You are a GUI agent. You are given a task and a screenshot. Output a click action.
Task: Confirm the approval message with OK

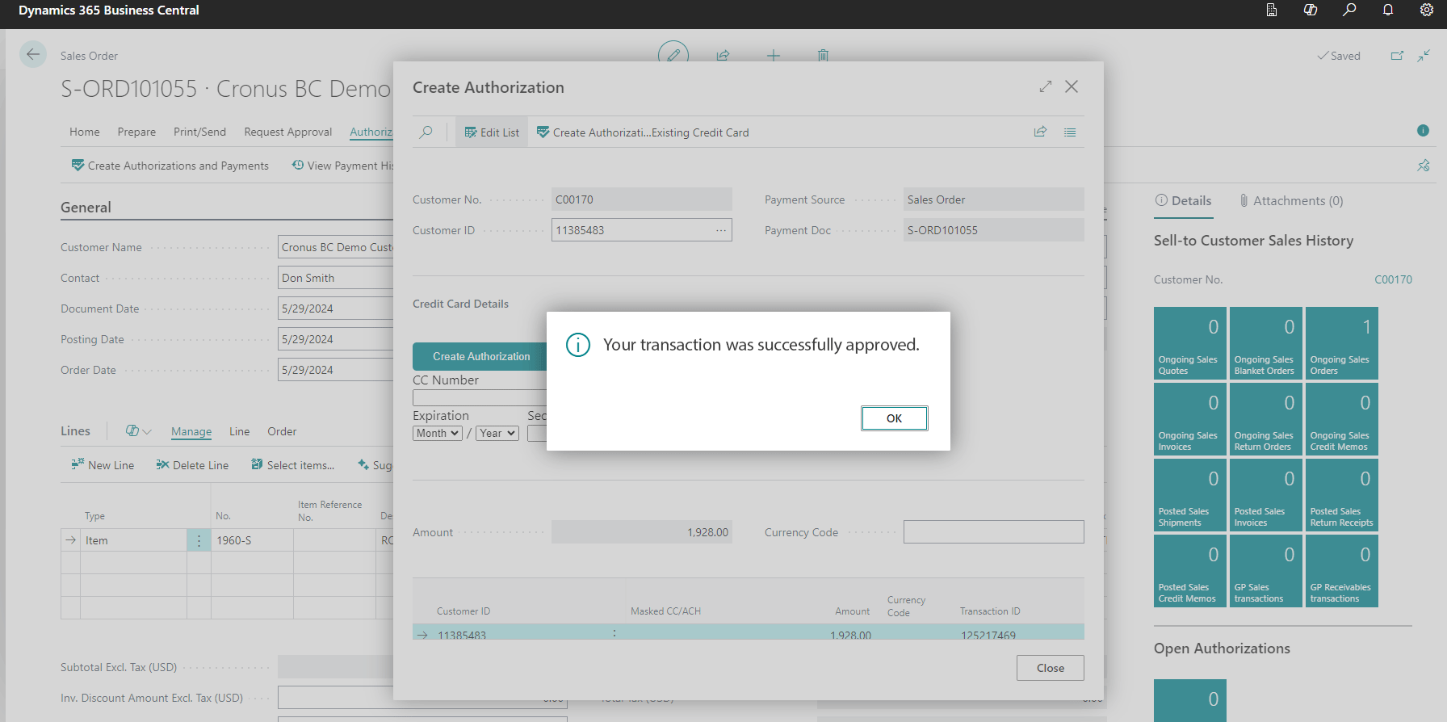tap(894, 418)
